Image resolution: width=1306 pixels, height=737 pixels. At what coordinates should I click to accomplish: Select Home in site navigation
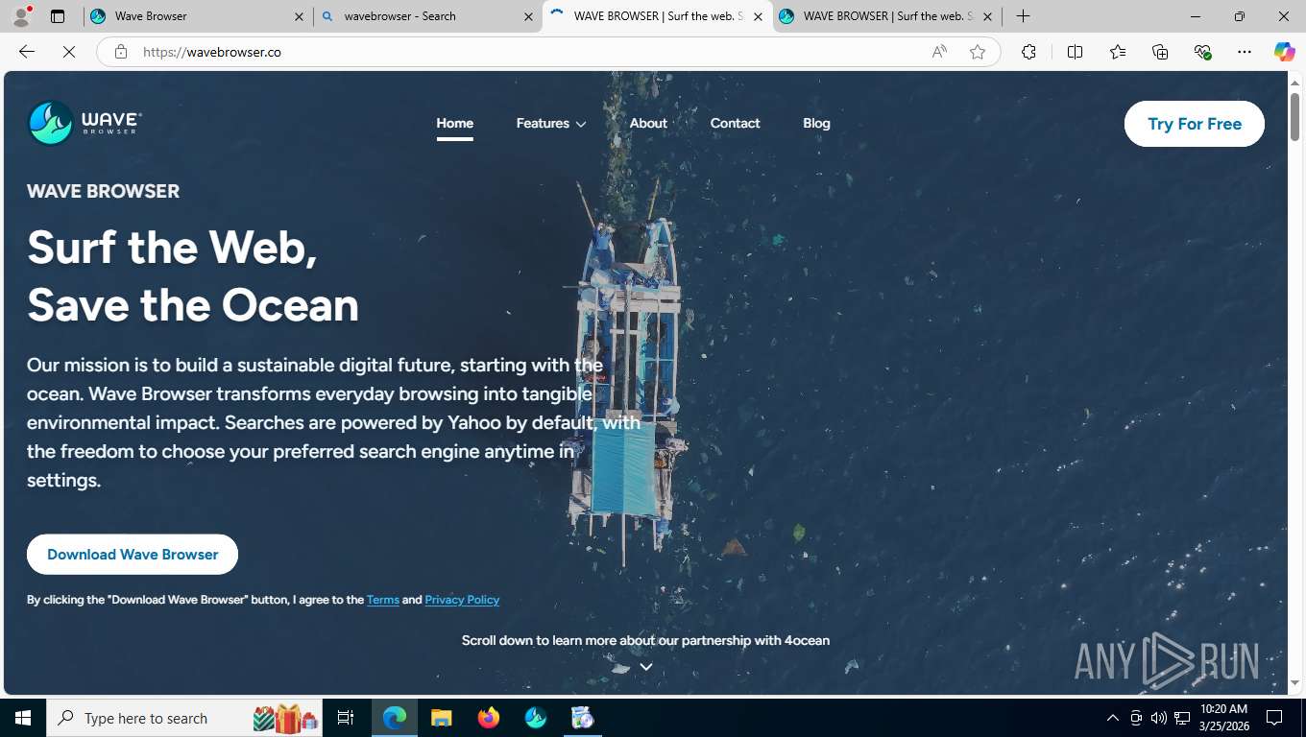[x=455, y=123]
